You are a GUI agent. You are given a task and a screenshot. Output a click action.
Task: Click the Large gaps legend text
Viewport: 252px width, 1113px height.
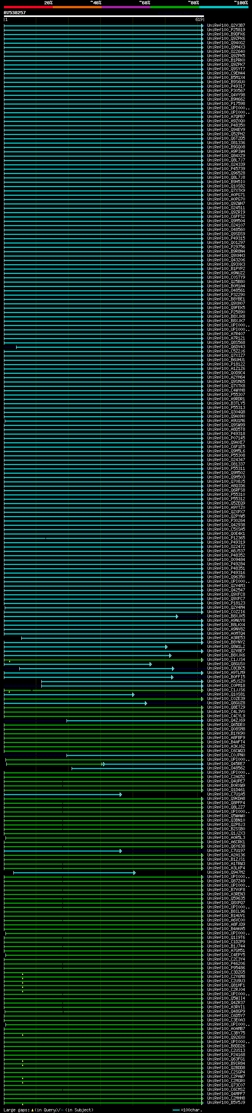point(48,1110)
